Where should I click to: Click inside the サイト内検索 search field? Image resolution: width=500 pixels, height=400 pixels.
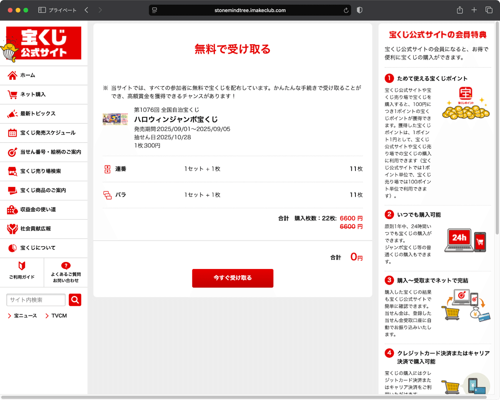pos(35,299)
